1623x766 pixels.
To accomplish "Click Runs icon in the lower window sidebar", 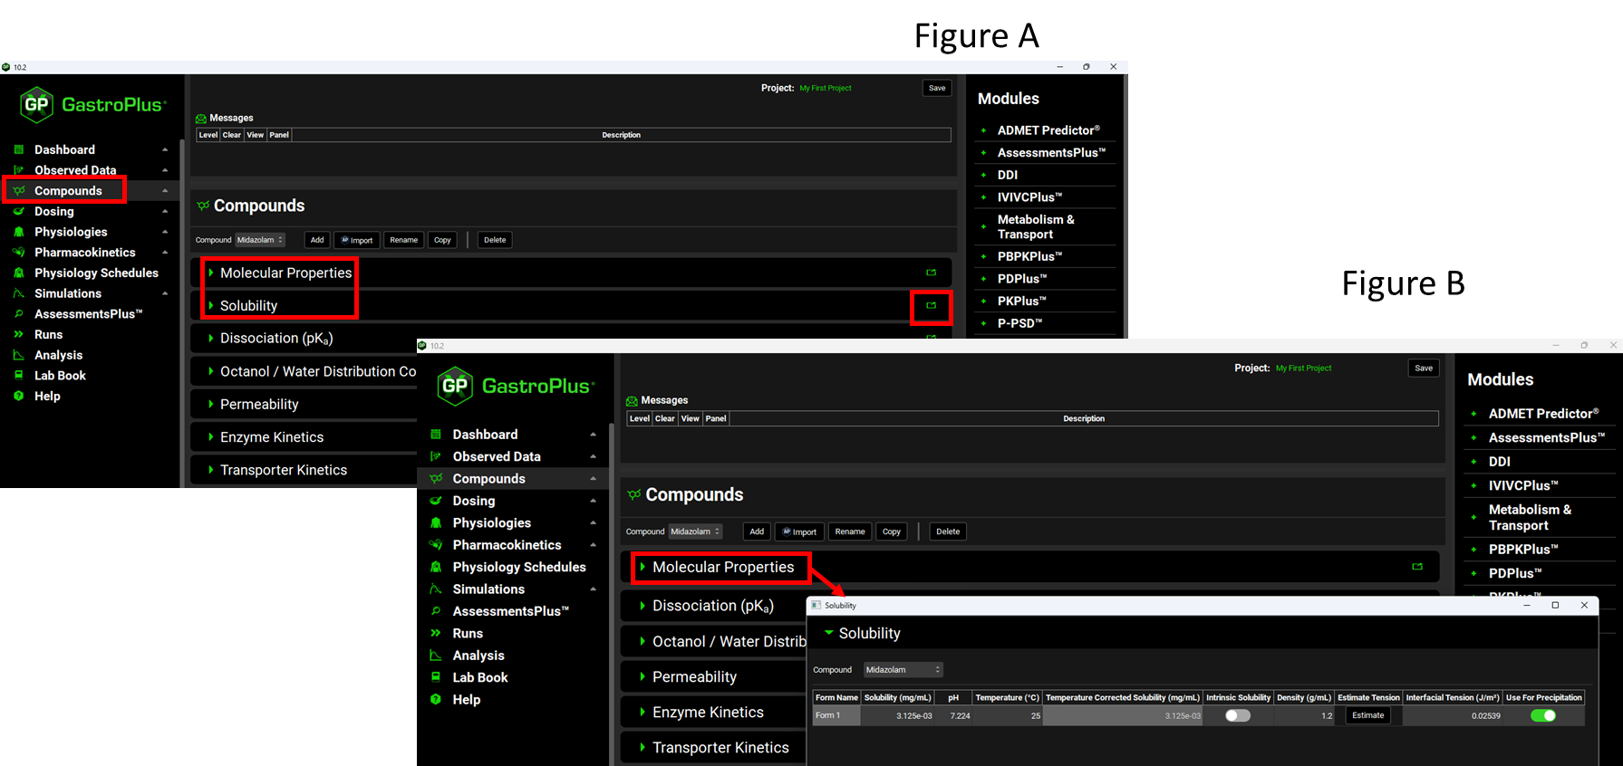I will point(436,634).
